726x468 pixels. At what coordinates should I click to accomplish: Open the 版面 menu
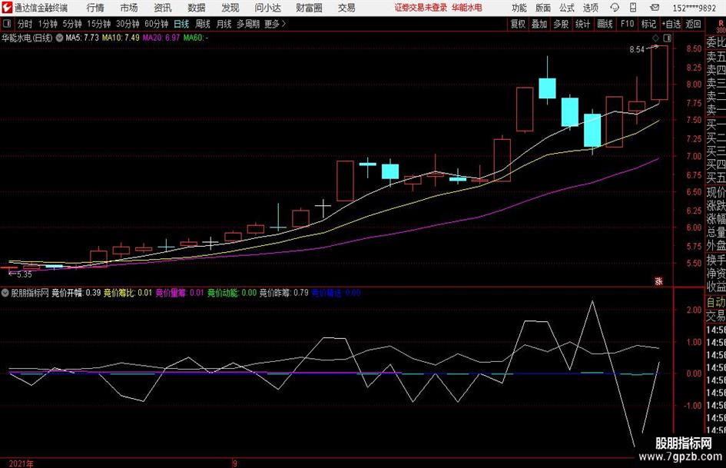tap(542, 8)
